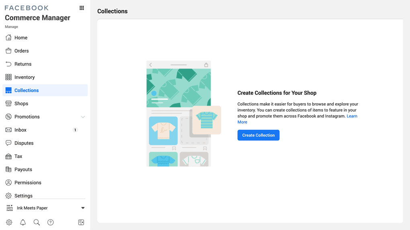Click the Create Collection button
The width and height of the screenshot is (410, 230).
258,135
